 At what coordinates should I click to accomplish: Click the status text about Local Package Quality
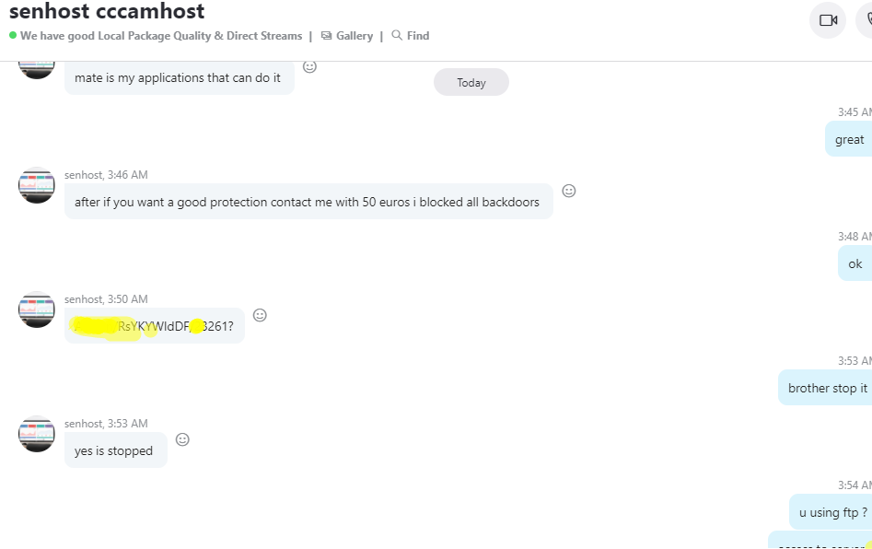[x=161, y=36]
